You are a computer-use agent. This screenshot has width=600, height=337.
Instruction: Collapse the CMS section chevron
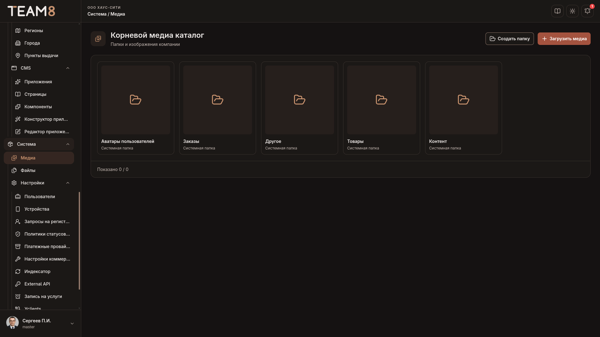(68, 68)
